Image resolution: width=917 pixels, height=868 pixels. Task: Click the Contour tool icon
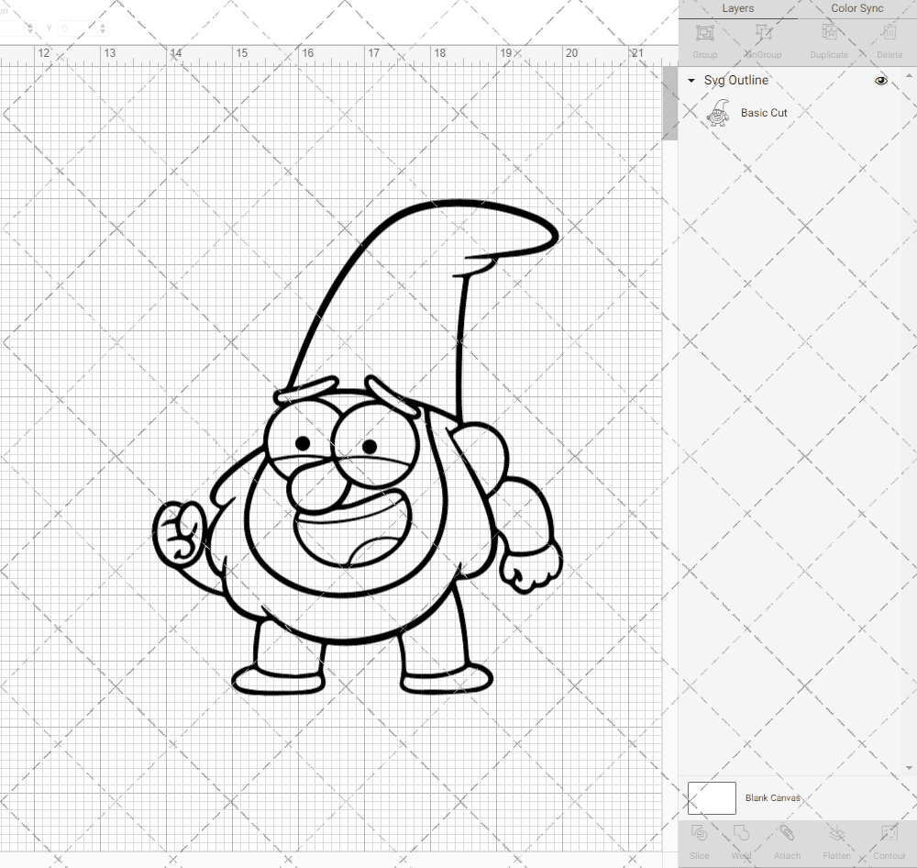[x=889, y=833]
